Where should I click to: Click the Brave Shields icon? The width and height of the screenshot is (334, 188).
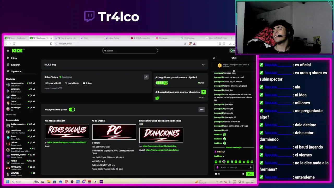pyautogui.click(x=190, y=44)
